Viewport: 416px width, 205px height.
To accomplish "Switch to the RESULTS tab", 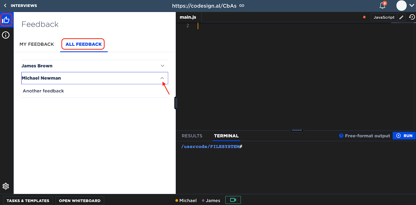I will tap(192, 136).
